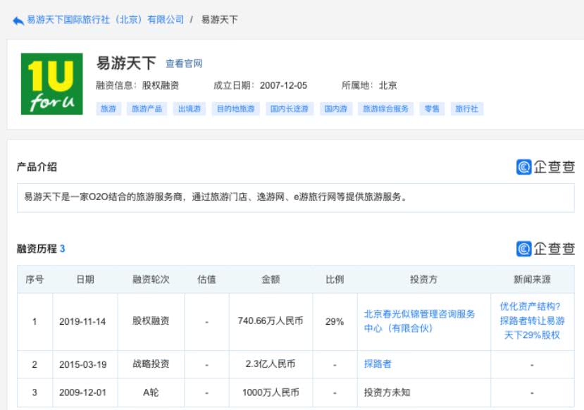Open news link 优化资产结构?探路者转让易游天下29%股权
This screenshot has height=410, width=584.
pyautogui.click(x=532, y=321)
